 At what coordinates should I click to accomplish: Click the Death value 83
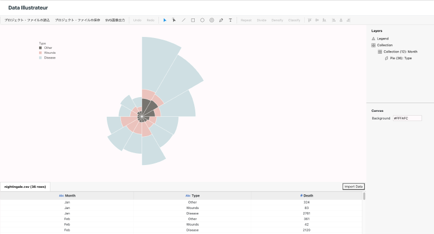point(307,208)
